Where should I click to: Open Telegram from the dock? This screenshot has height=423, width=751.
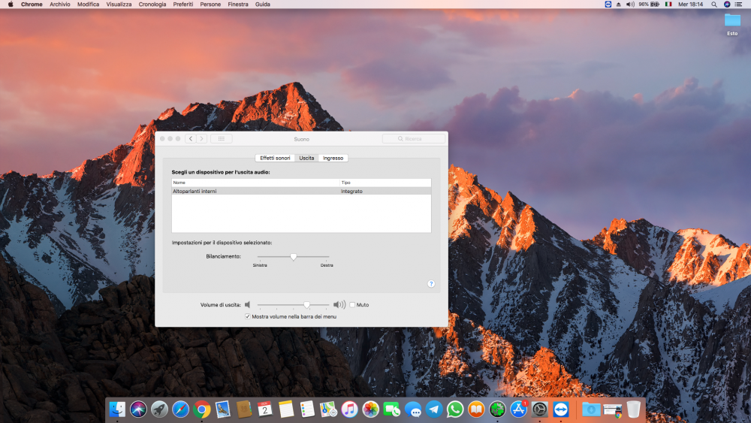pyautogui.click(x=434, y=409)
